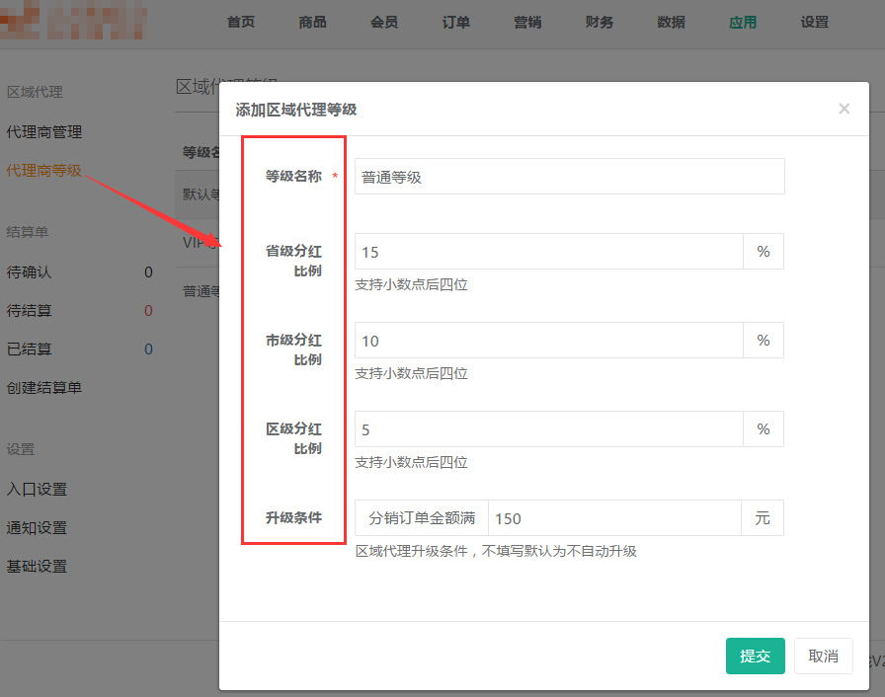Select 待确认 settlement list in sidebar
The height and width of the screenshot is (697, 885).
tap(29, 271)
